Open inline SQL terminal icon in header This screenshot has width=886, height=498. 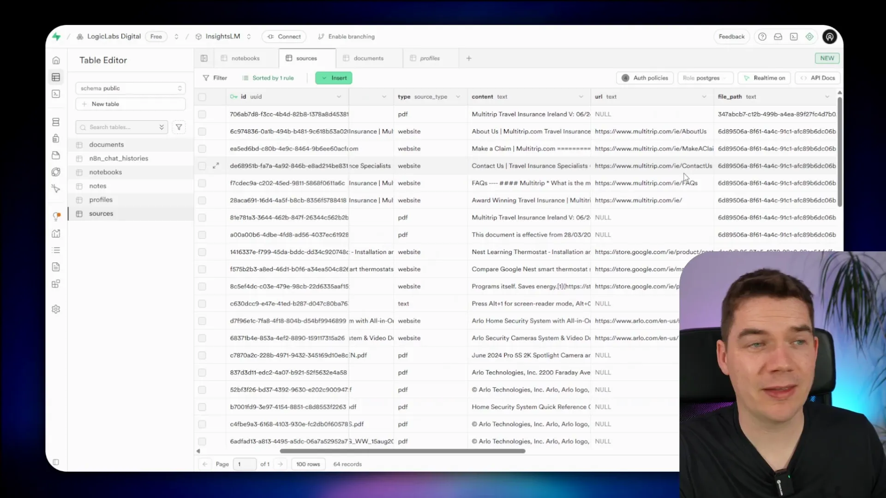pos(794,36)
